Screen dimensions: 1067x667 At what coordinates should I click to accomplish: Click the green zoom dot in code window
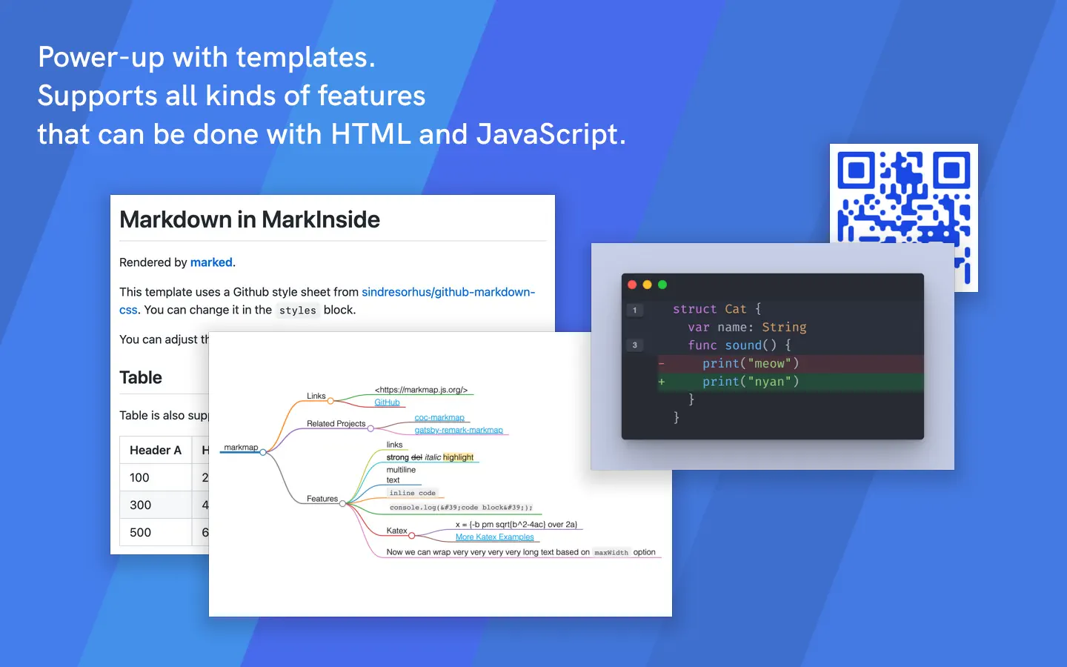click(x=662, y=285)
